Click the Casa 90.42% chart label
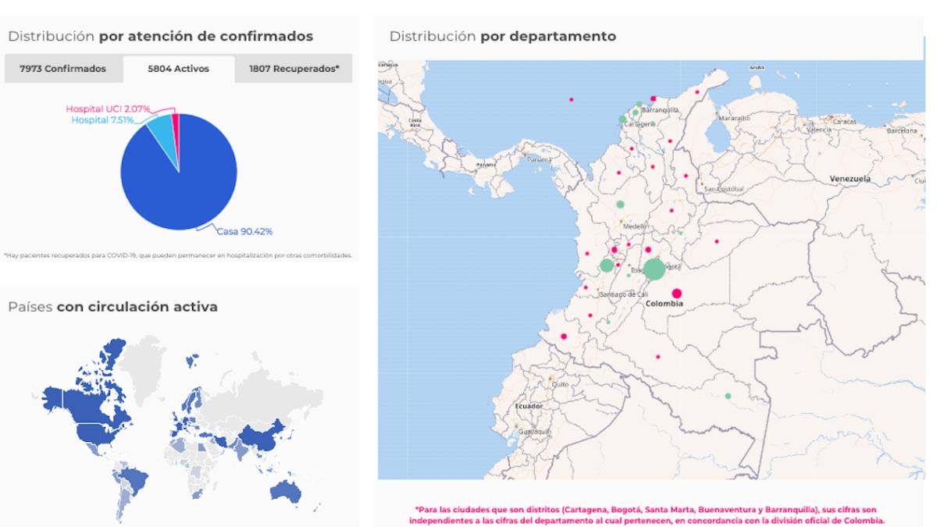This screenshot has height=527, width=937. (x=245, y=231)
